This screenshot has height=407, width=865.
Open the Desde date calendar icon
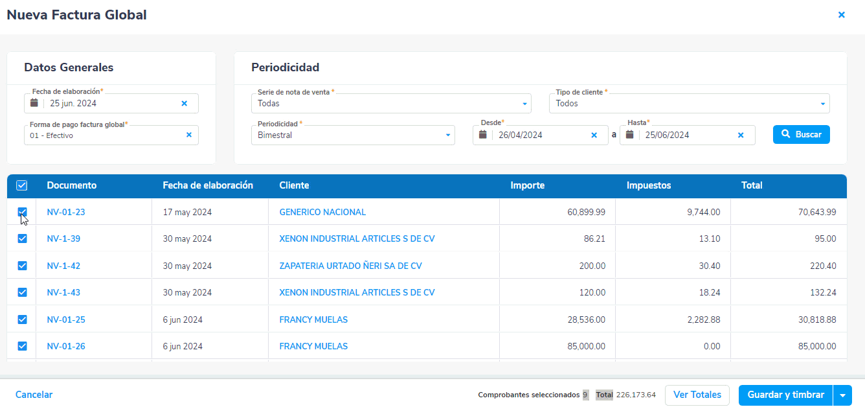point(483,135)
